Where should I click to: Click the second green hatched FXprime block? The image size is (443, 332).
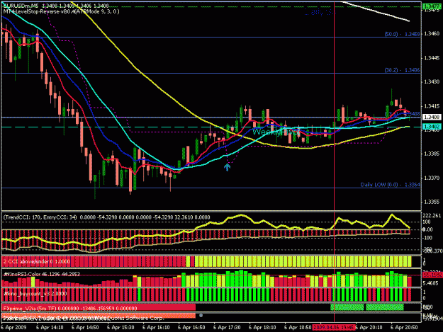click(x=385, y=307)
